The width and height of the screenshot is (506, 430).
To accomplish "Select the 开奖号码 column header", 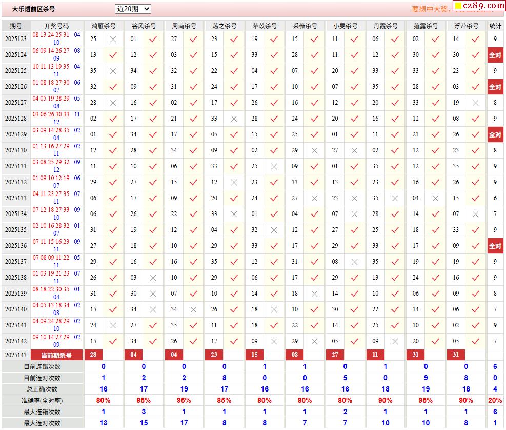I will (x=56, y=26).
